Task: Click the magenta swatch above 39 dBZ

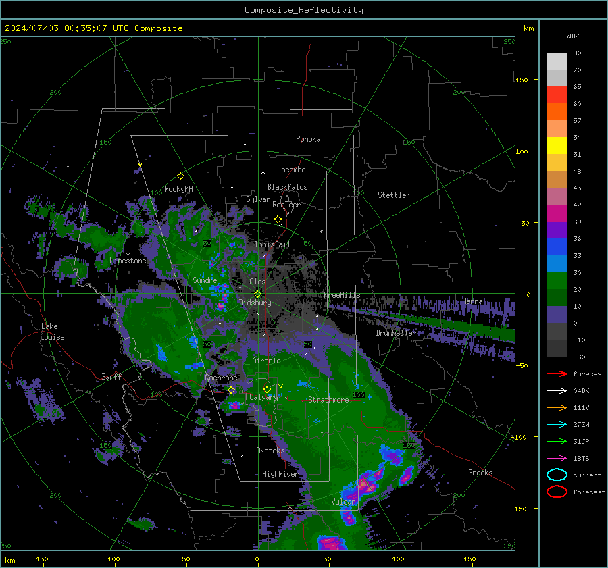Action: 557,213
